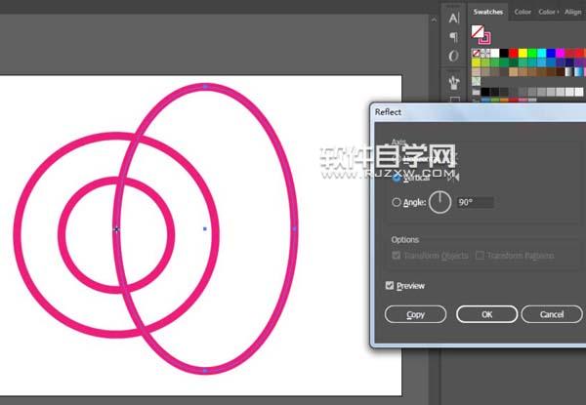Pick the tan swatch in third row
The height and width of the screenshot is (405, 586).
[x=514, y=72]
